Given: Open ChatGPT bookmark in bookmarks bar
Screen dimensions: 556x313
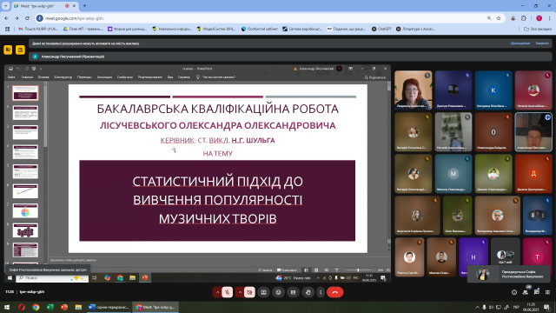Looking at the screenshot, I should coord(381,29).
